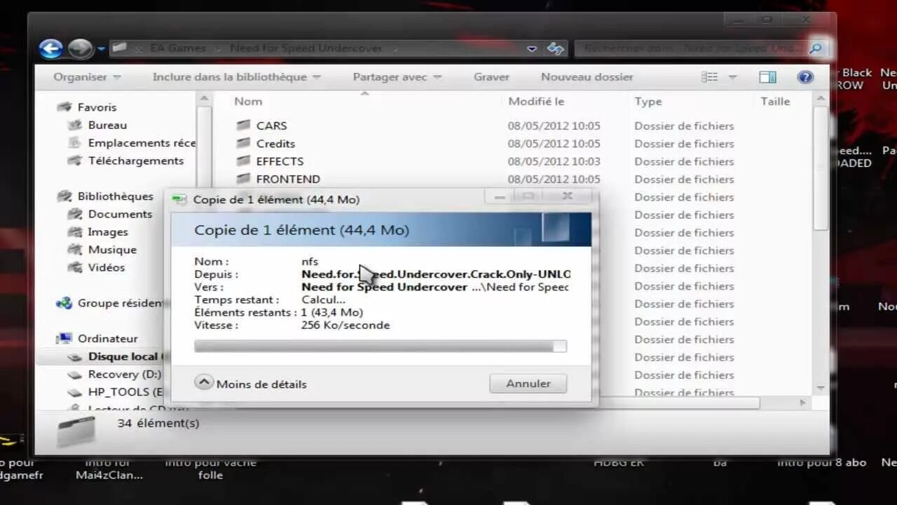This screenshot has width=897, height=505.
Task: Cancel the copy with Annuler
Action: coord(528,384)
